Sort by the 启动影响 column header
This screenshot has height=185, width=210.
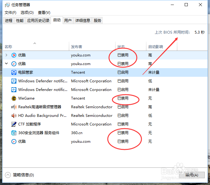162,46
